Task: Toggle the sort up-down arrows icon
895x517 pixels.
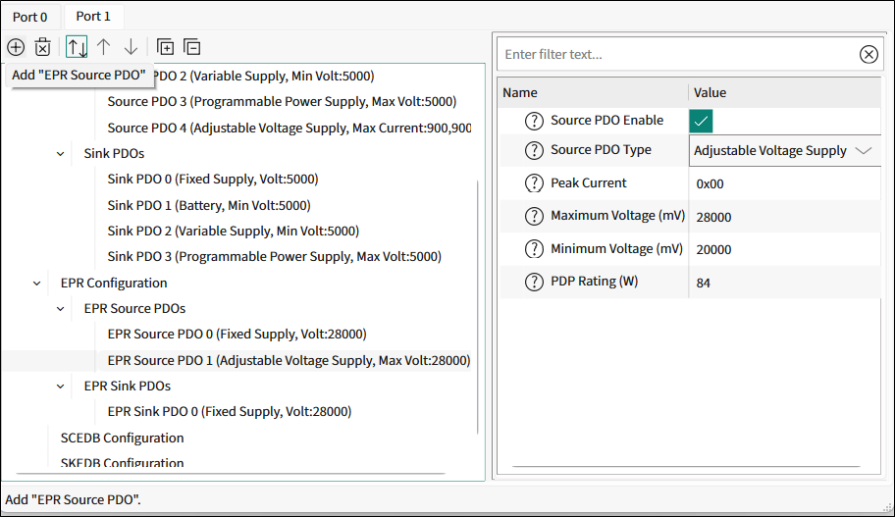Action: click(x=77, y=47)
